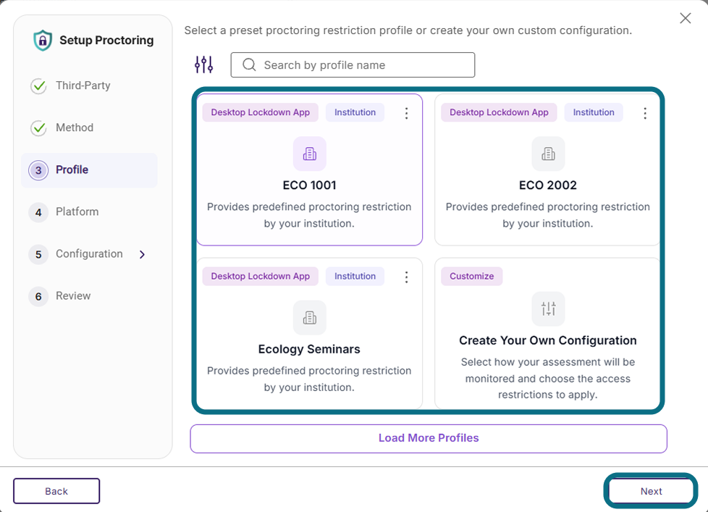Select the ECO 1001 profile title
The image size is (708, 512).
(309, 185)
